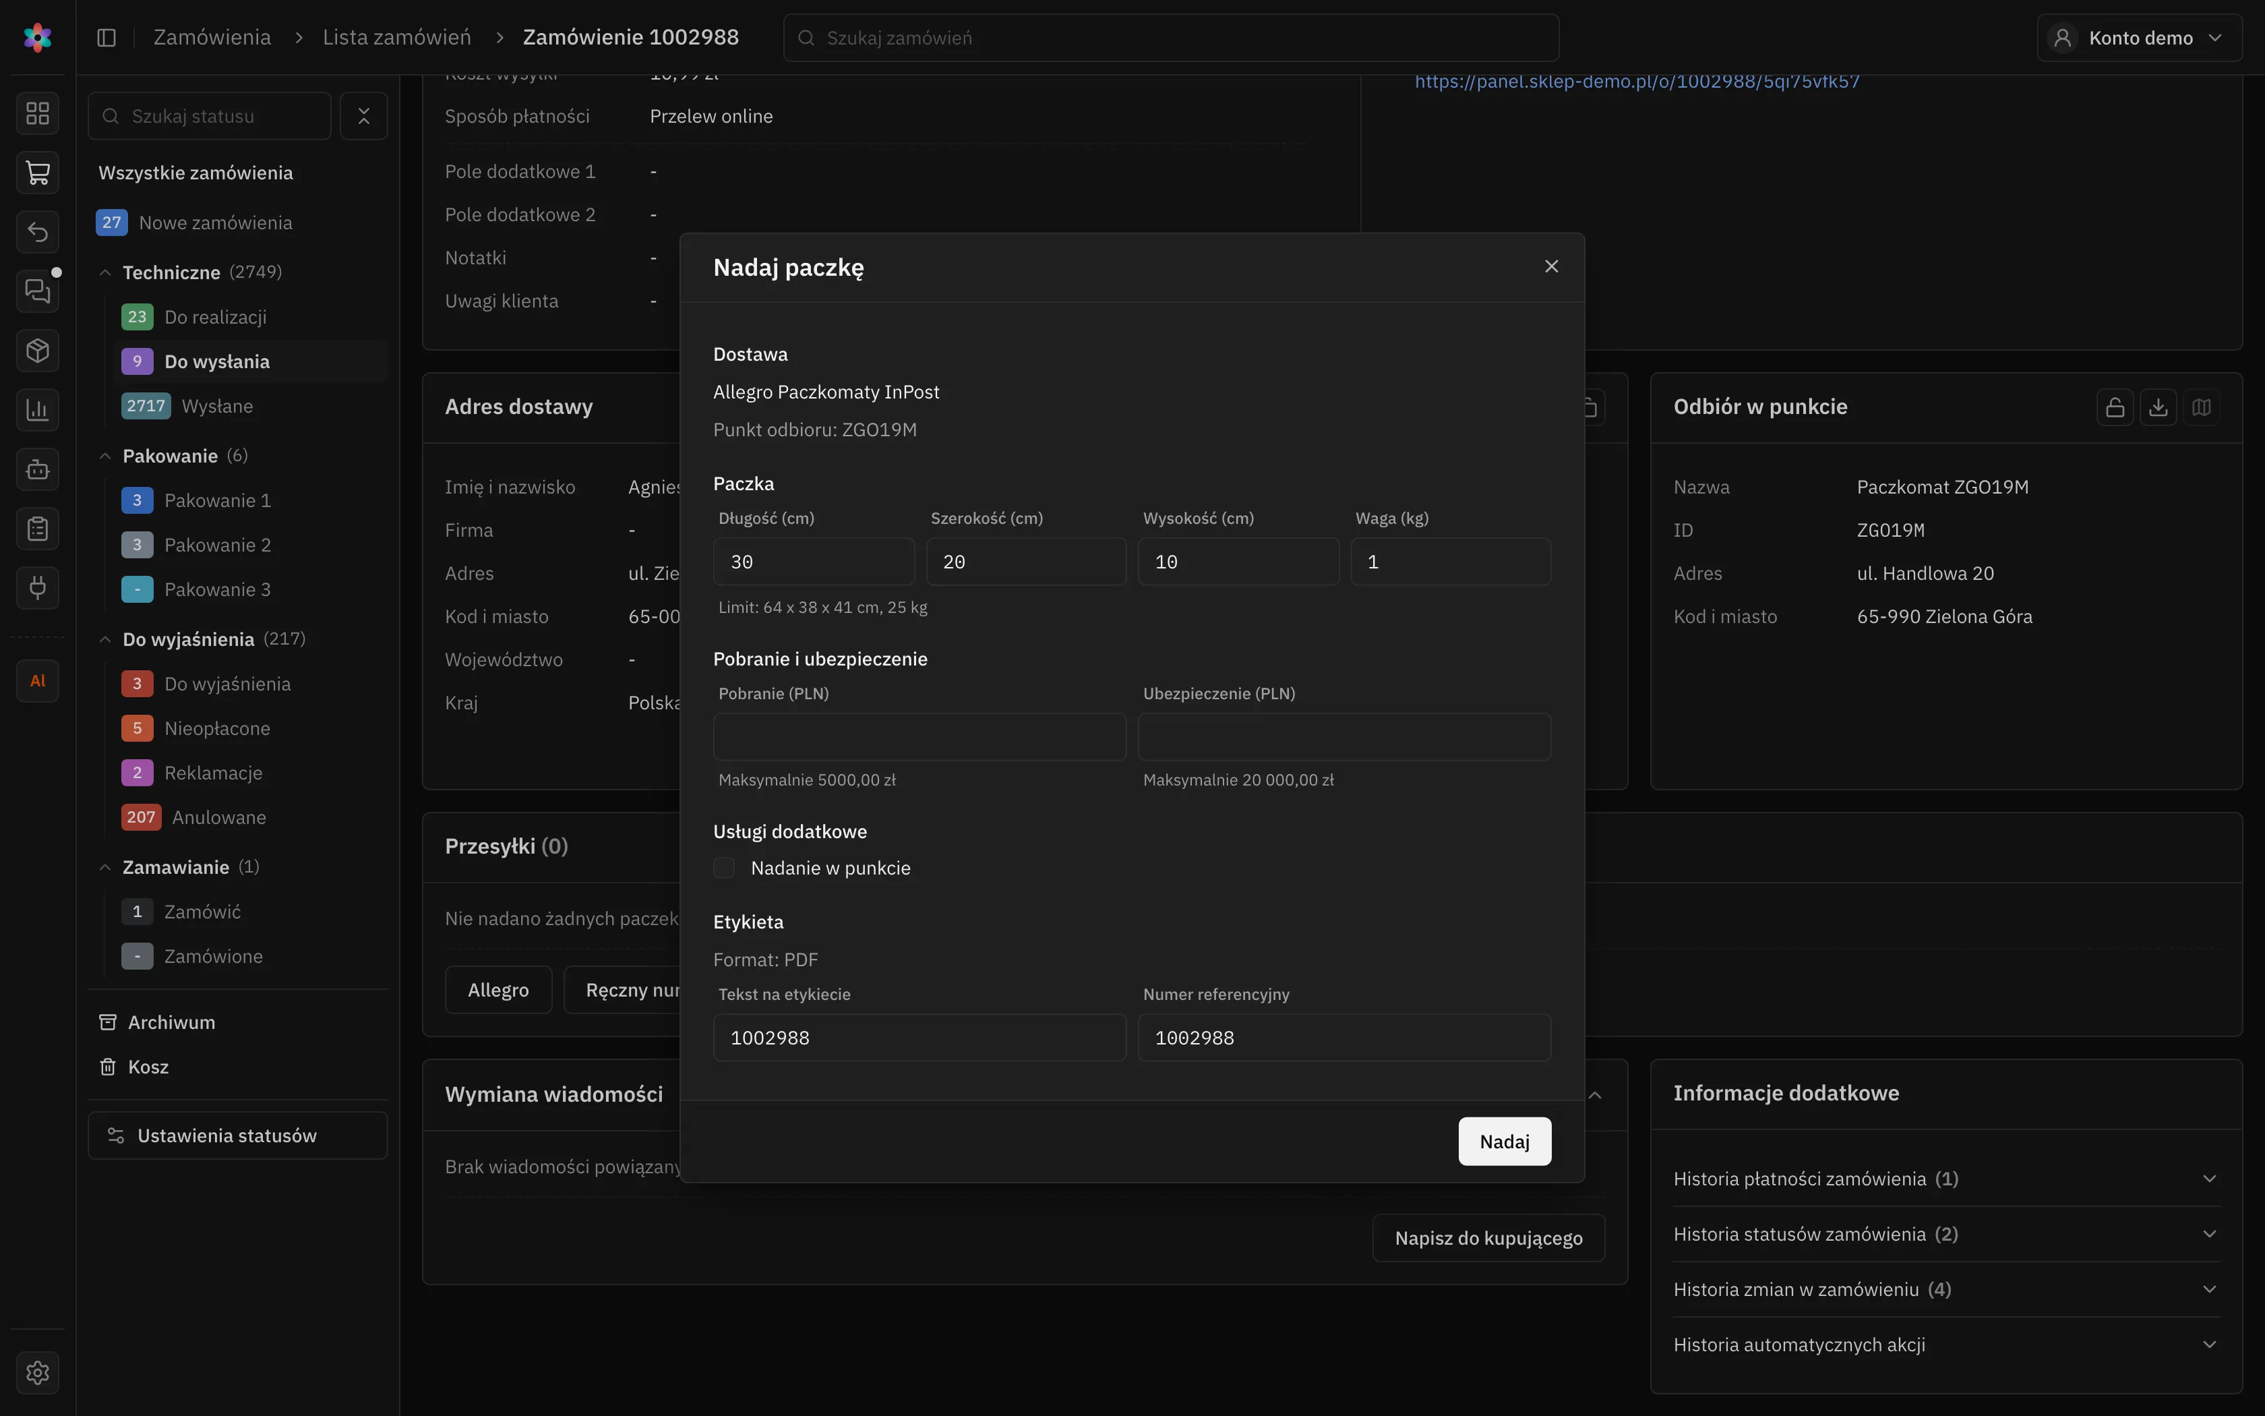
Task: Click Napisz do kupującego button
Action: coord(1488,1238)
